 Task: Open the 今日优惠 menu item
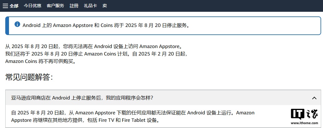coord(33,6)
